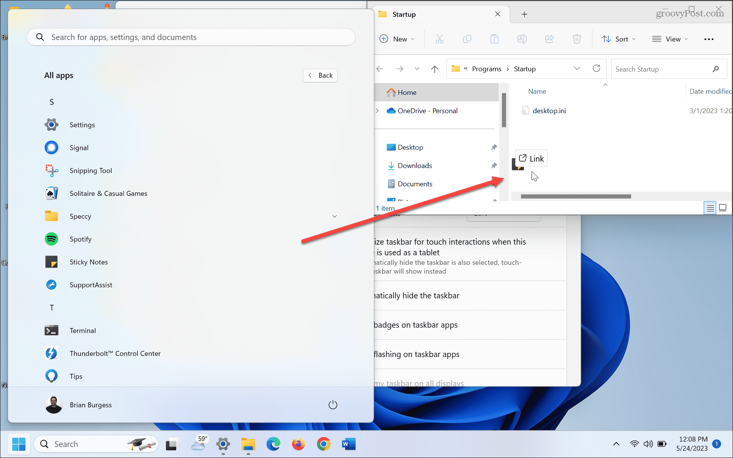Expand OneDrive - Personal tree node
The height and width of the screenshot is (458, 733).
[377, 111]
